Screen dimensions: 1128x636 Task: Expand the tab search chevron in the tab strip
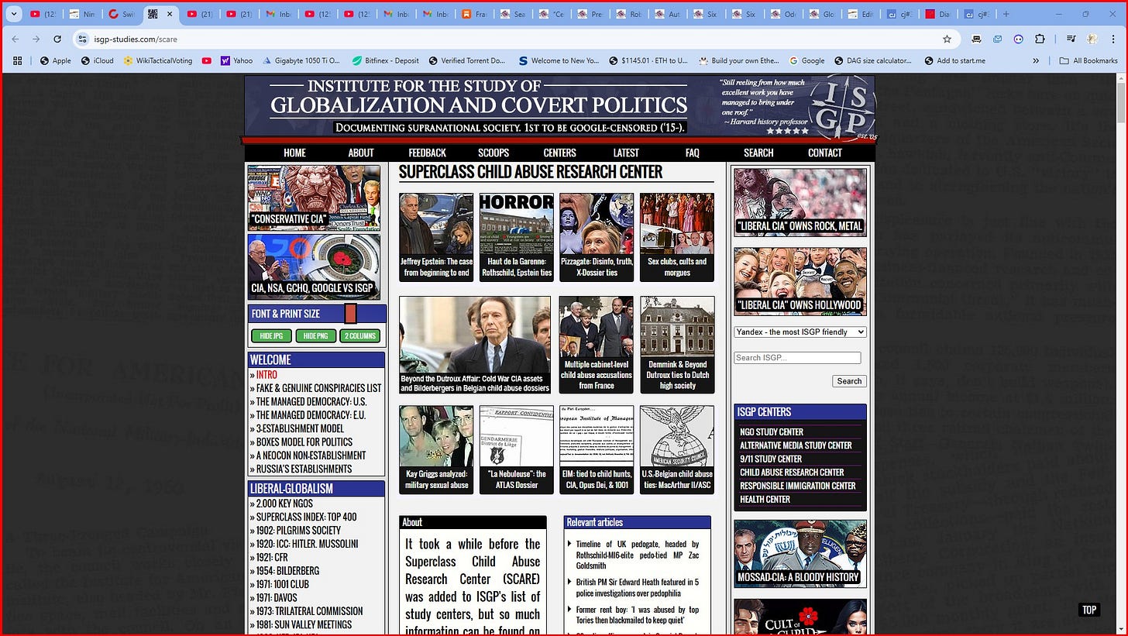click(x=14, y=14)
